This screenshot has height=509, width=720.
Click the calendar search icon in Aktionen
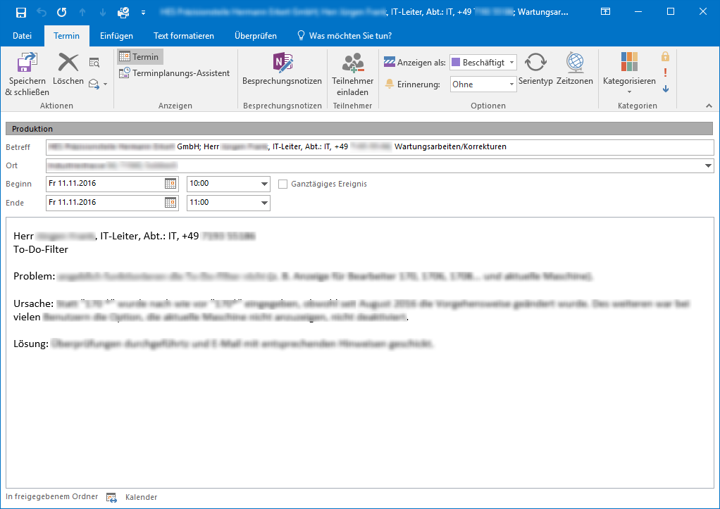pos(94,63)
